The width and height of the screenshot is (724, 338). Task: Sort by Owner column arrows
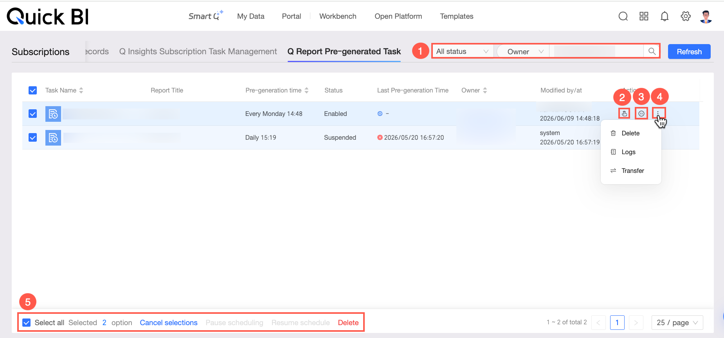coord(485,90)
